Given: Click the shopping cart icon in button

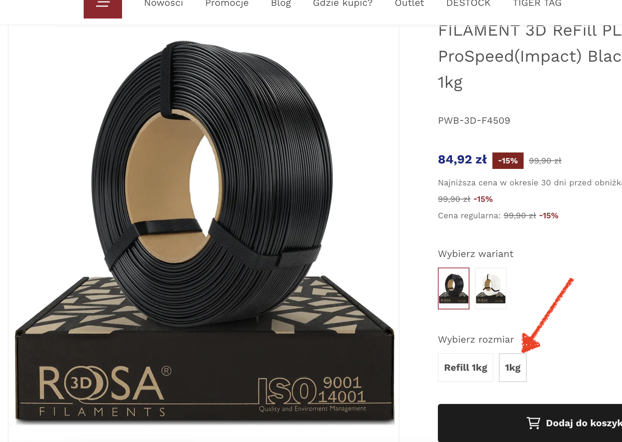Looking at the screenshot, I should pyautogui.click(x=534, y=423).
